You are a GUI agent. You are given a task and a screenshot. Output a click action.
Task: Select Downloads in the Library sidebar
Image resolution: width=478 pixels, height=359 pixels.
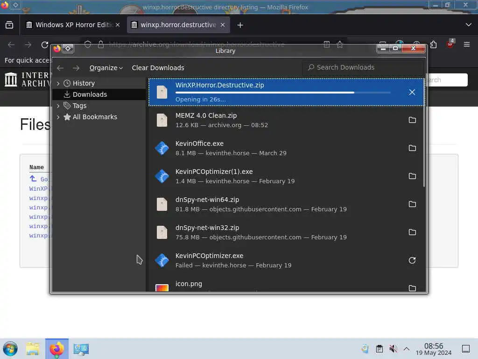(99, 94)
